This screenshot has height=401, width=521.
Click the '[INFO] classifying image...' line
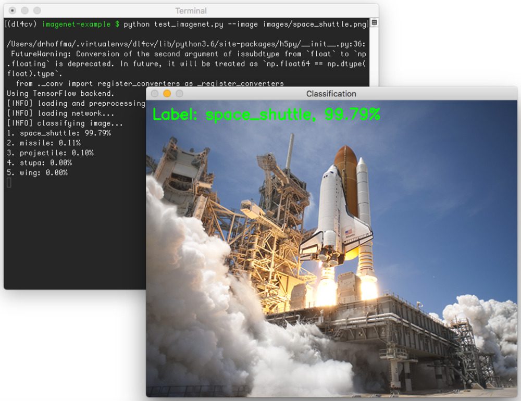[x=65, y=123]
